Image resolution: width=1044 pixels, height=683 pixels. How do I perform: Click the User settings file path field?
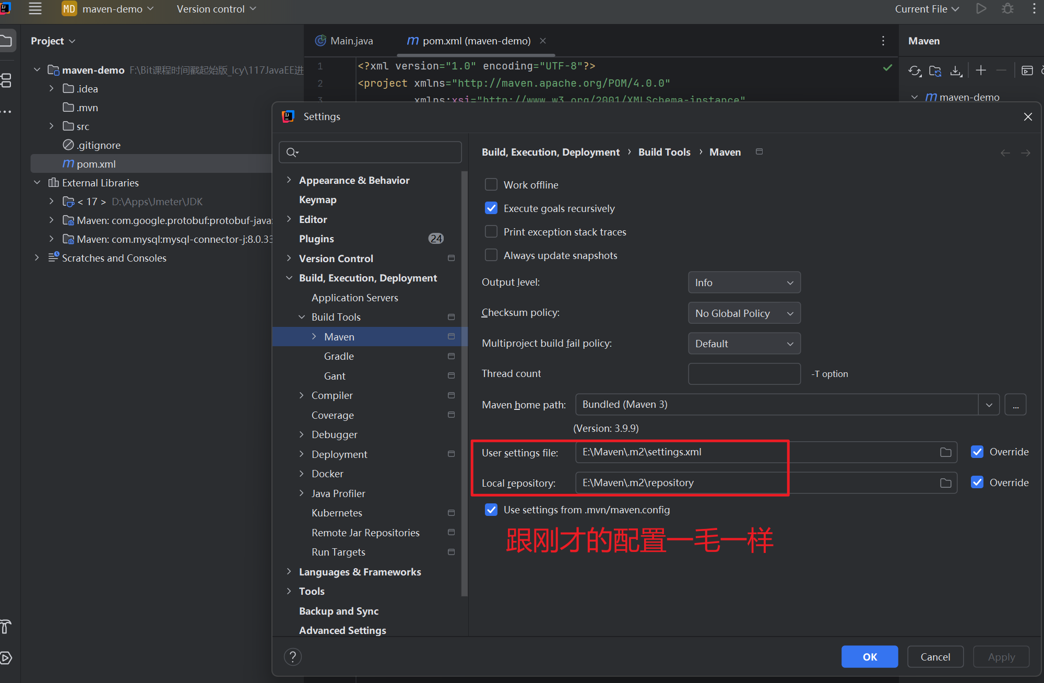(766, 452)
